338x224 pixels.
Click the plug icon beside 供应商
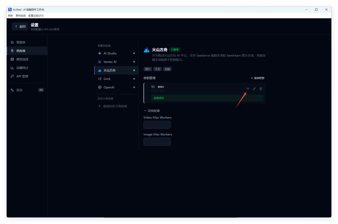click(12, 51)
